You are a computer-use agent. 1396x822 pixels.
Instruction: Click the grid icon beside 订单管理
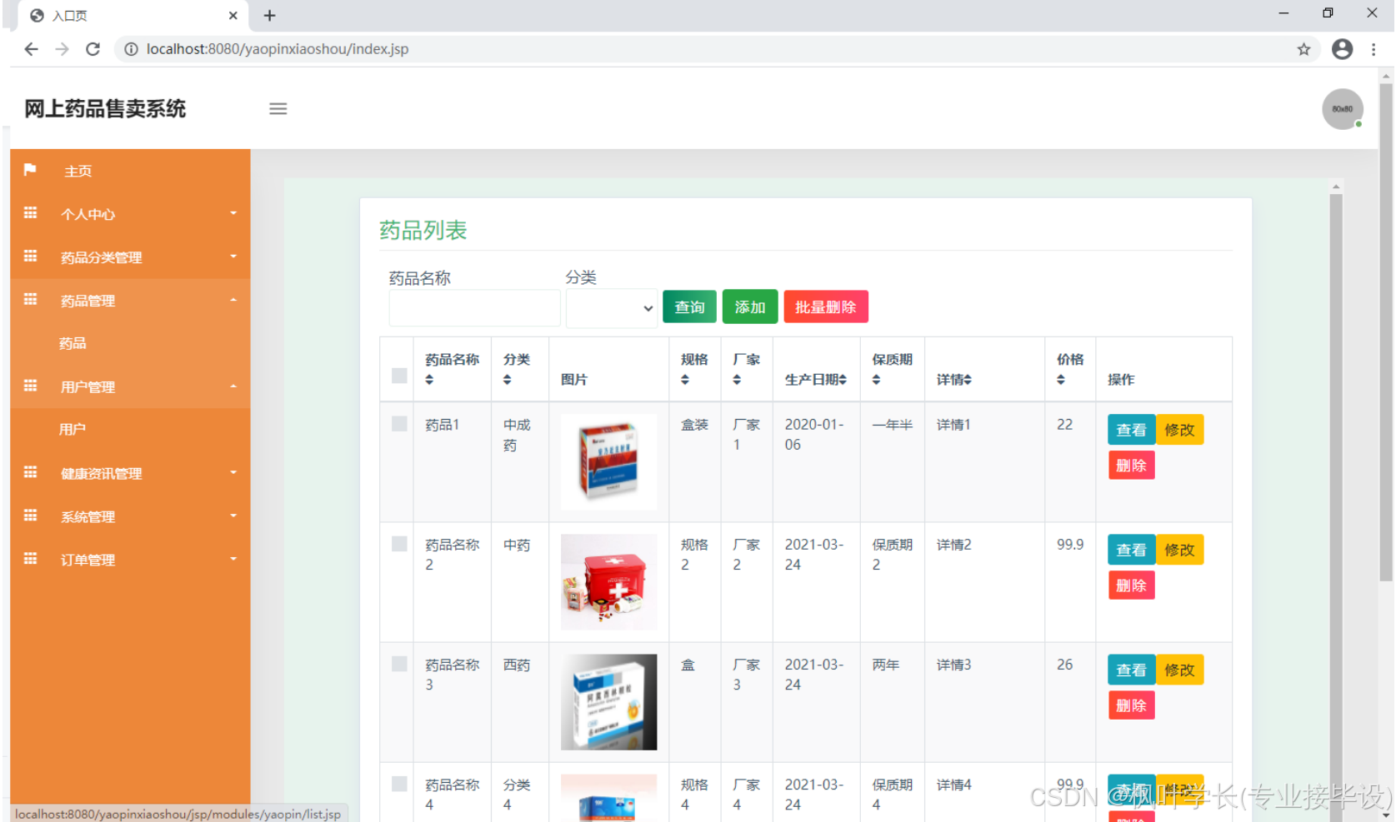[x=30, y=559]
